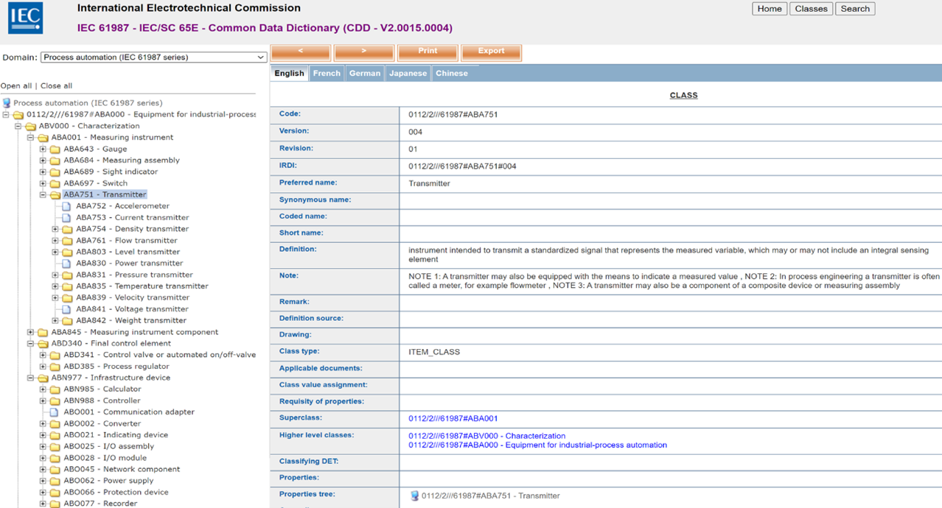This screenshot has width=942, height=508.
Task: Expand the ABA754 - Density transmitter node
Action: click(55, 229)
